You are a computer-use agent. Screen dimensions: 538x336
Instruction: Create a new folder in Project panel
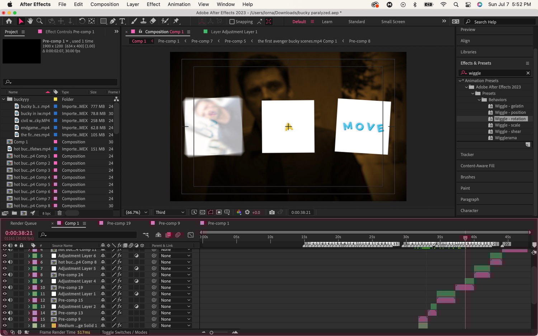pyautogui.click(x=14, y=213)
